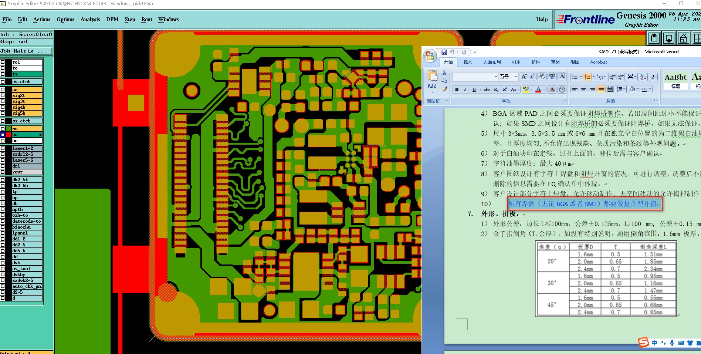Open font name dropdown in Word
Image resolution: width=701 pixels, height=354 pixels.
[496, 77]
